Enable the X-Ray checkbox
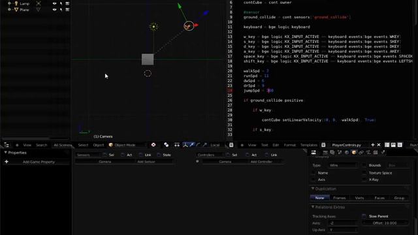 coord(364,180)
